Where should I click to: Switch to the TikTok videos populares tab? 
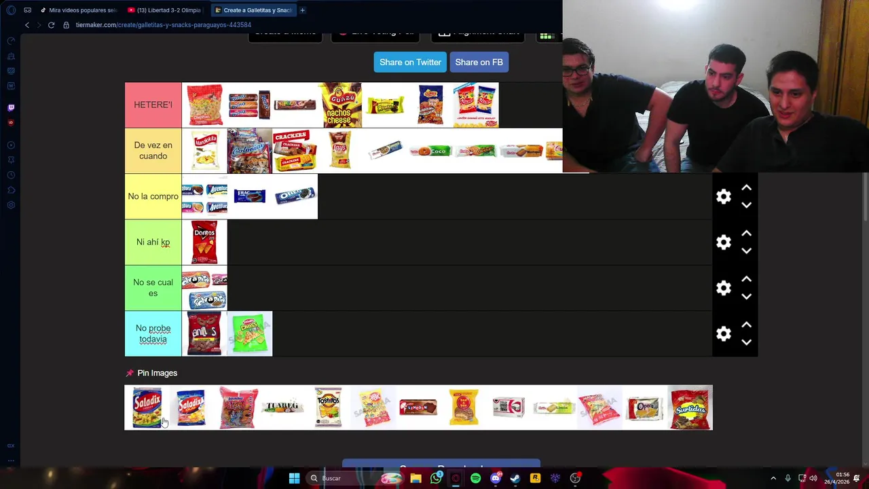78,10
